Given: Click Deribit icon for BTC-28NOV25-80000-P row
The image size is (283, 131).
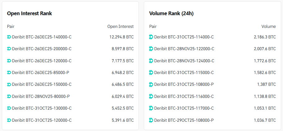Looking at the screenshot, I should (9, 96).
